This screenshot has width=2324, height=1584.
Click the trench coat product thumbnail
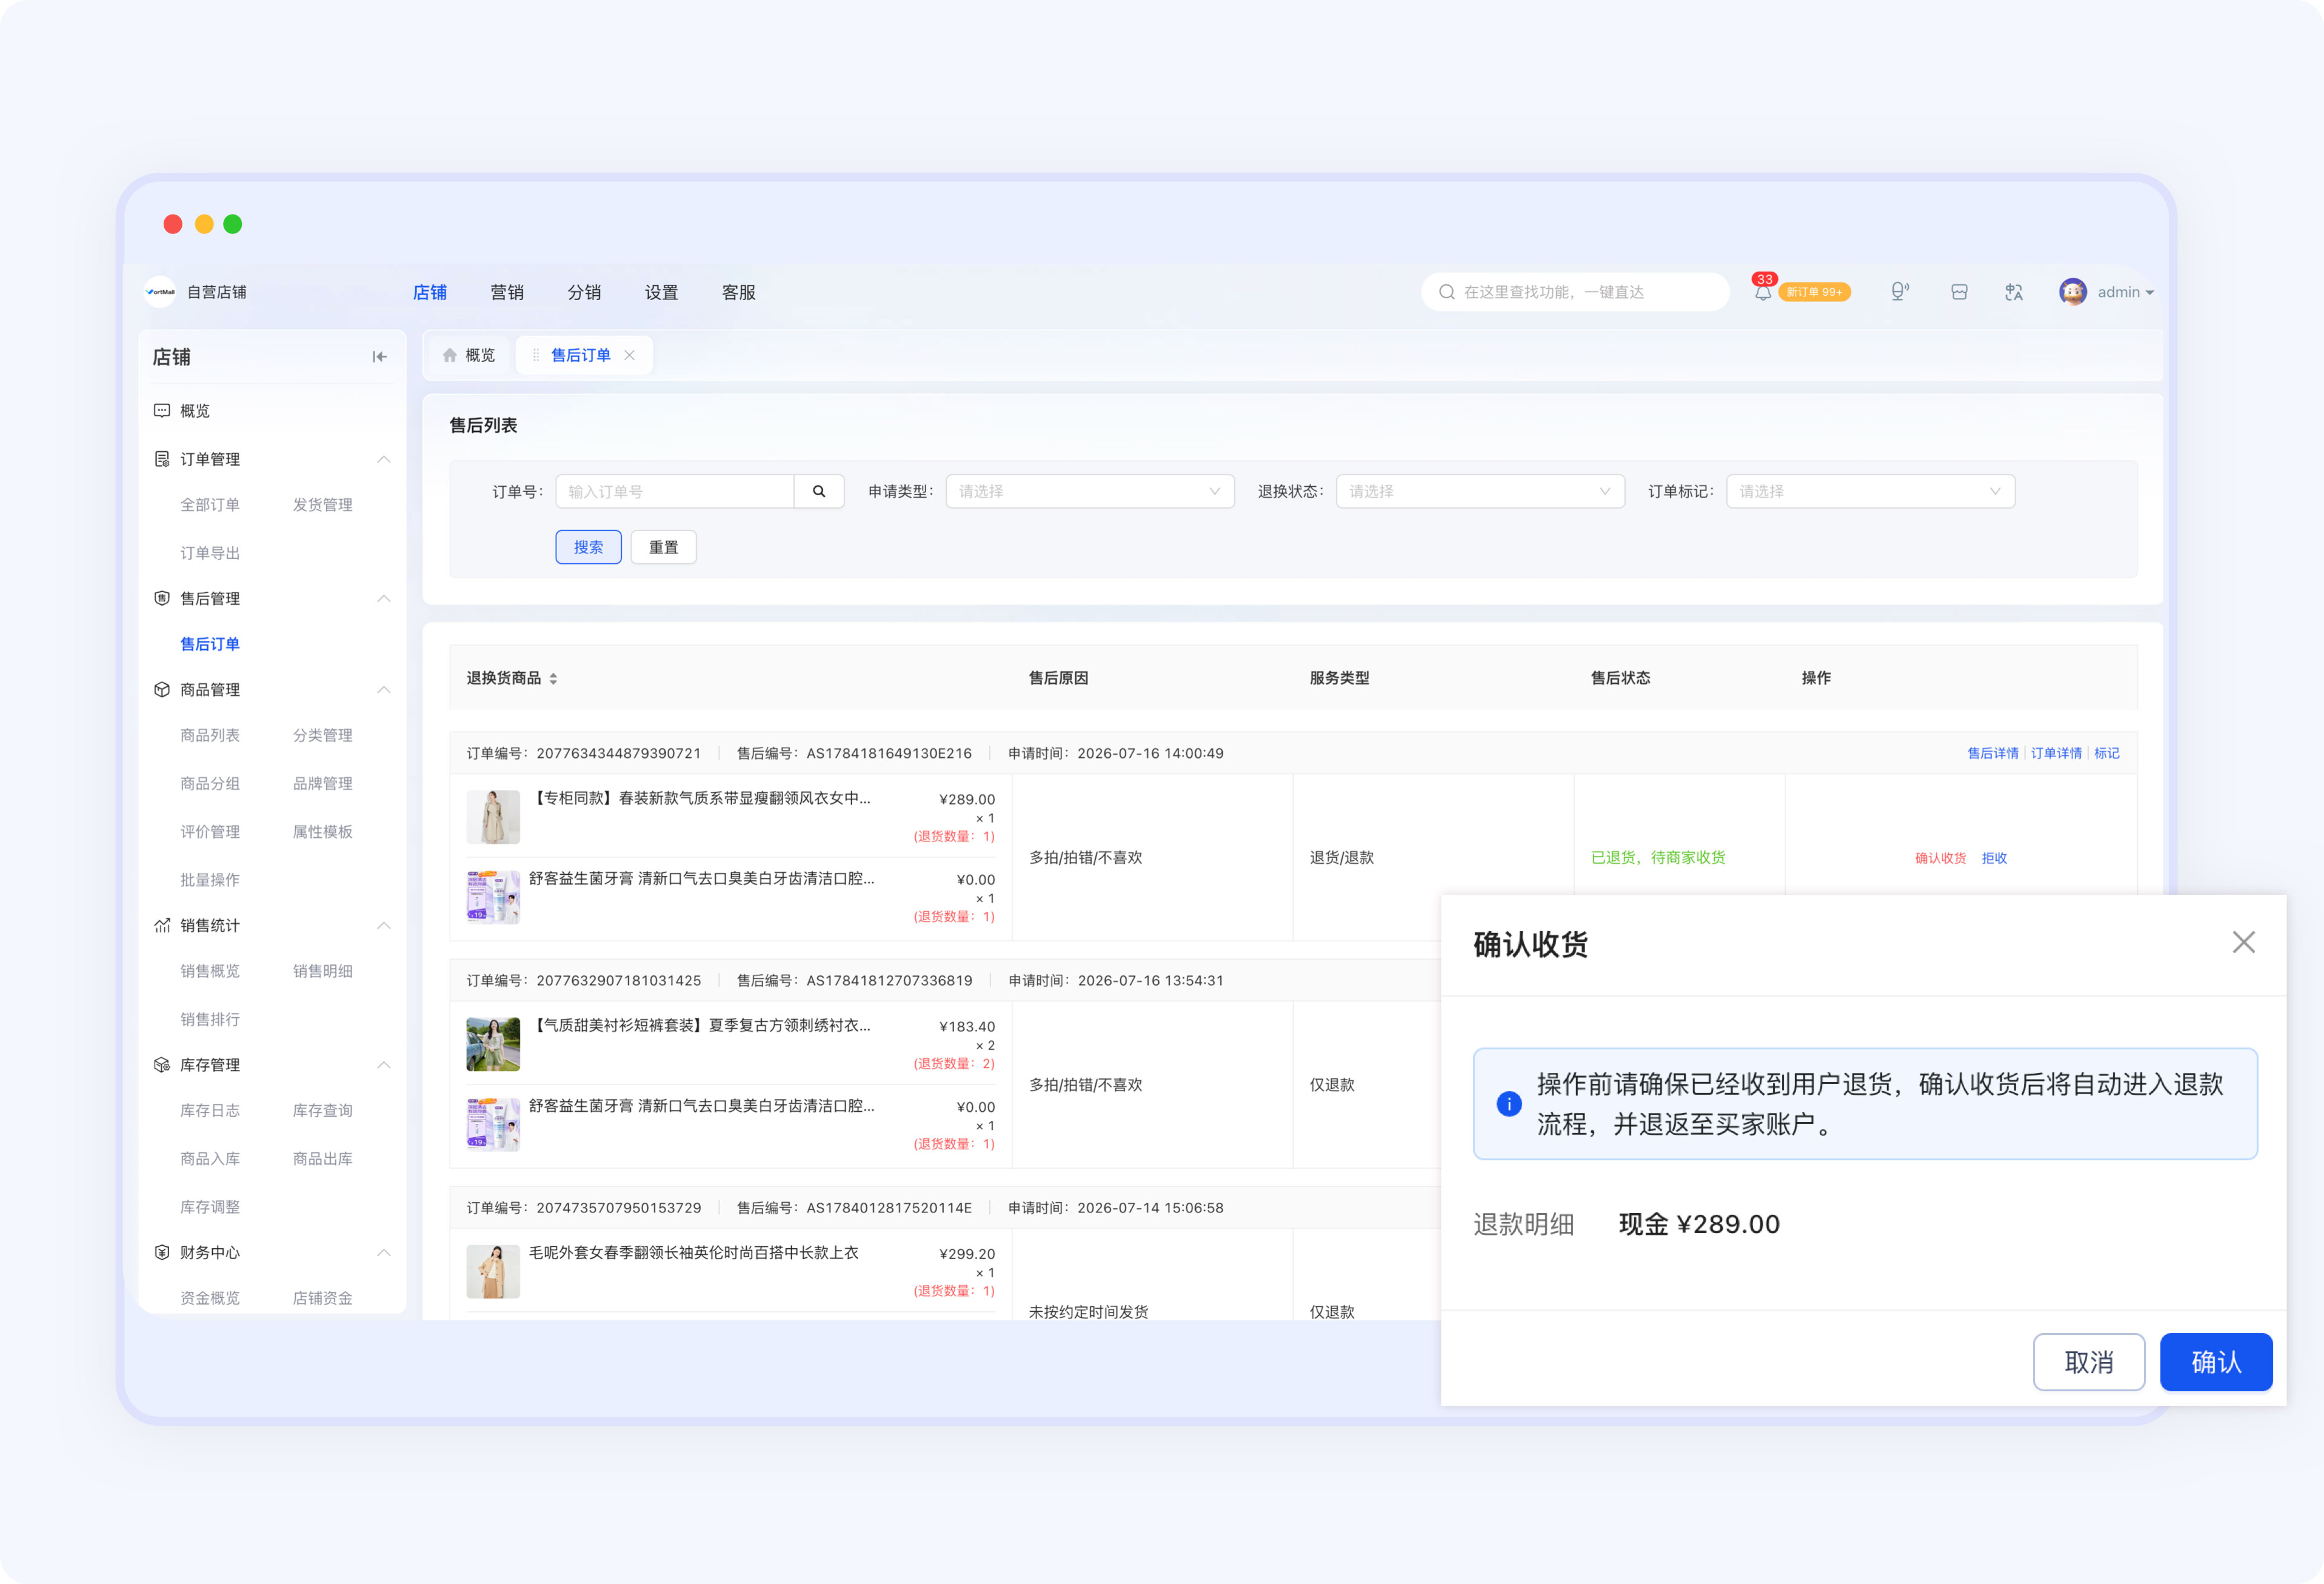coord(493,817)
